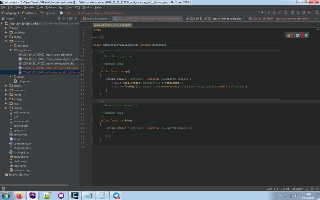Click the Scroll from Source target icon
The height and width of the screenshot is (200, 320).
click(59, 18)
